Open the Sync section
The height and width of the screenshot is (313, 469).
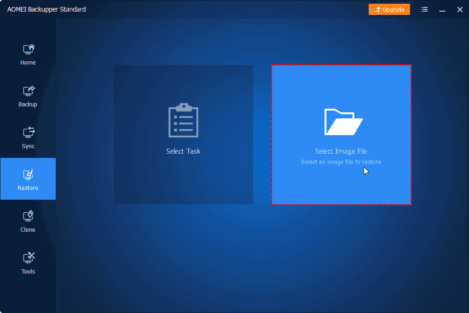click(x=28, y=138)
